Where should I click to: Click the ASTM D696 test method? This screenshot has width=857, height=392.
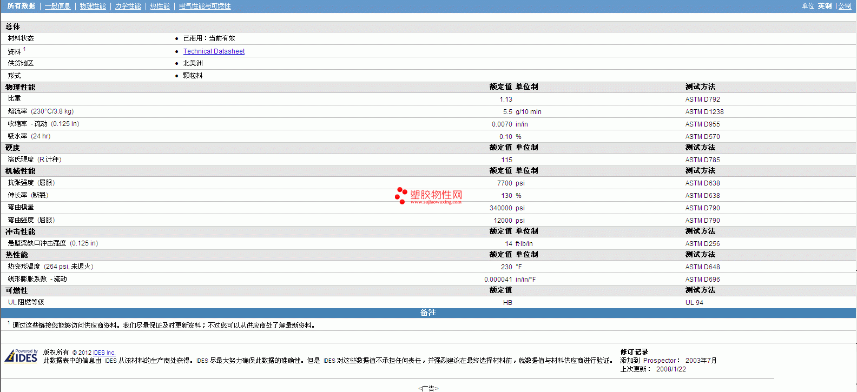tap(702, 280)
